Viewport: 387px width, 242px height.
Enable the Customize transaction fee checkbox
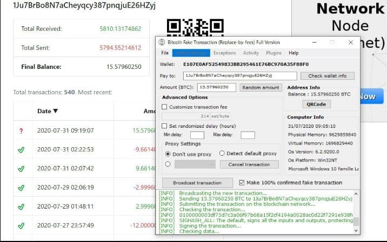point(165,107)
